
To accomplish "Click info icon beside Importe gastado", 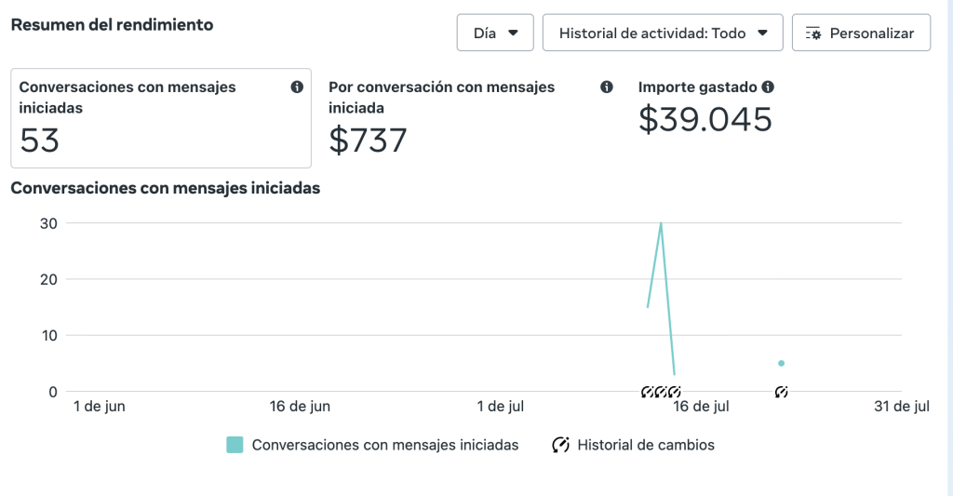I will pos(768,87).
